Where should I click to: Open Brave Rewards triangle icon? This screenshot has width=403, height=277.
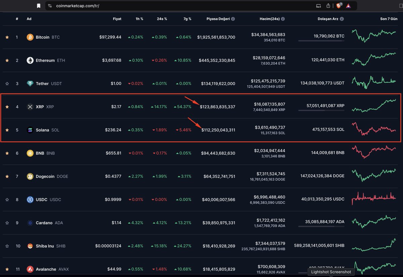click(348, 6)
